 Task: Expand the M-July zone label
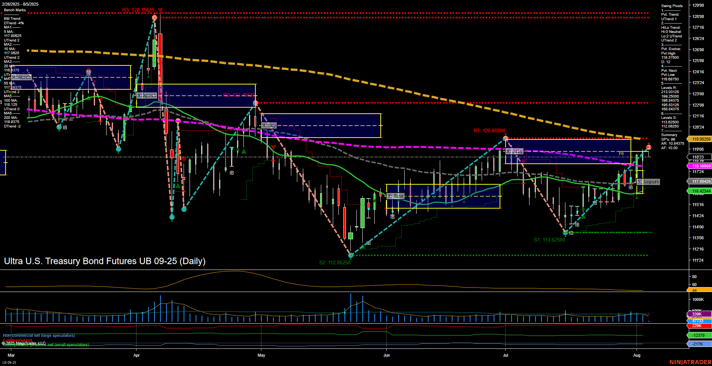(514, 151)
